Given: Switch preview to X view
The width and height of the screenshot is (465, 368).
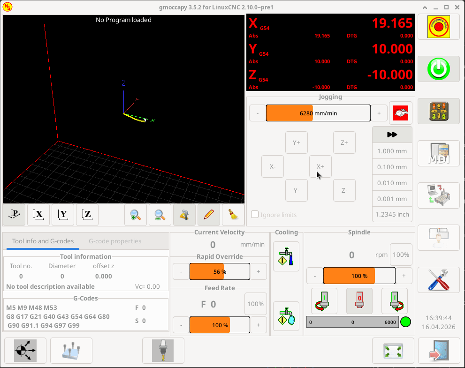Looking at the screenshot, I should (39, 215).
